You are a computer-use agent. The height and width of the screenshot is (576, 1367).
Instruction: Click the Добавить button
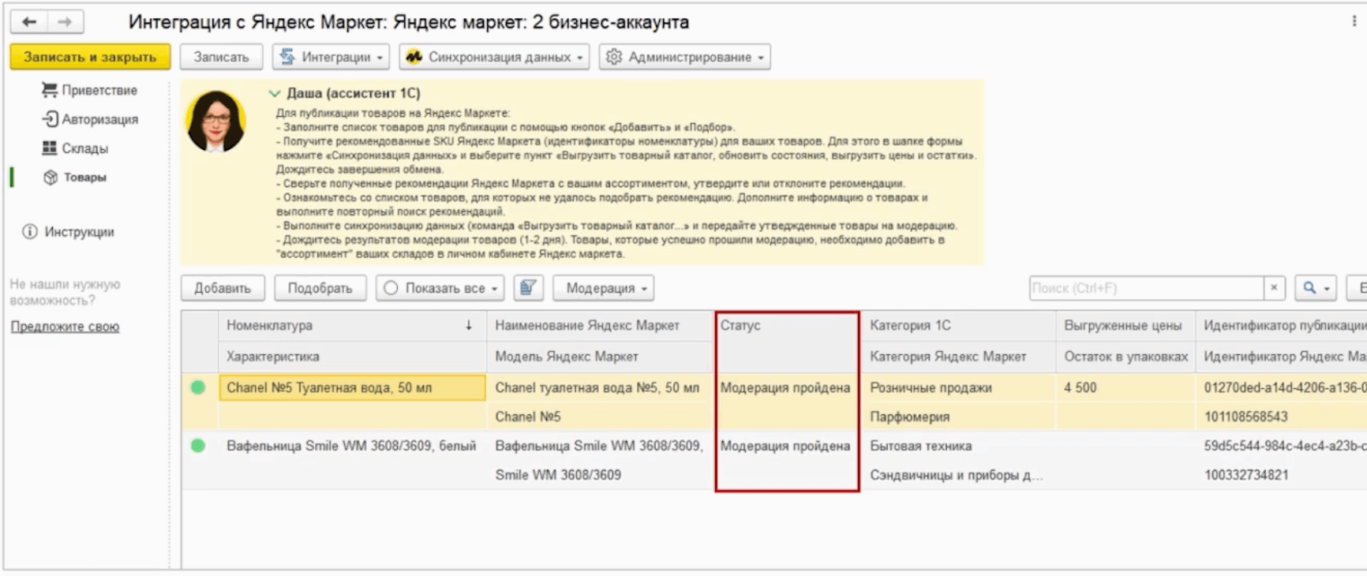tap(223, 288)
